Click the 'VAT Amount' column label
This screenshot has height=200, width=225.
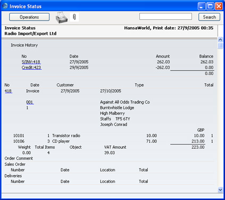click(x=115, y=147)
